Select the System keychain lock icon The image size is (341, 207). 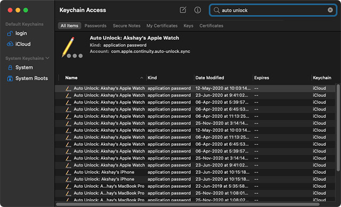10,68
